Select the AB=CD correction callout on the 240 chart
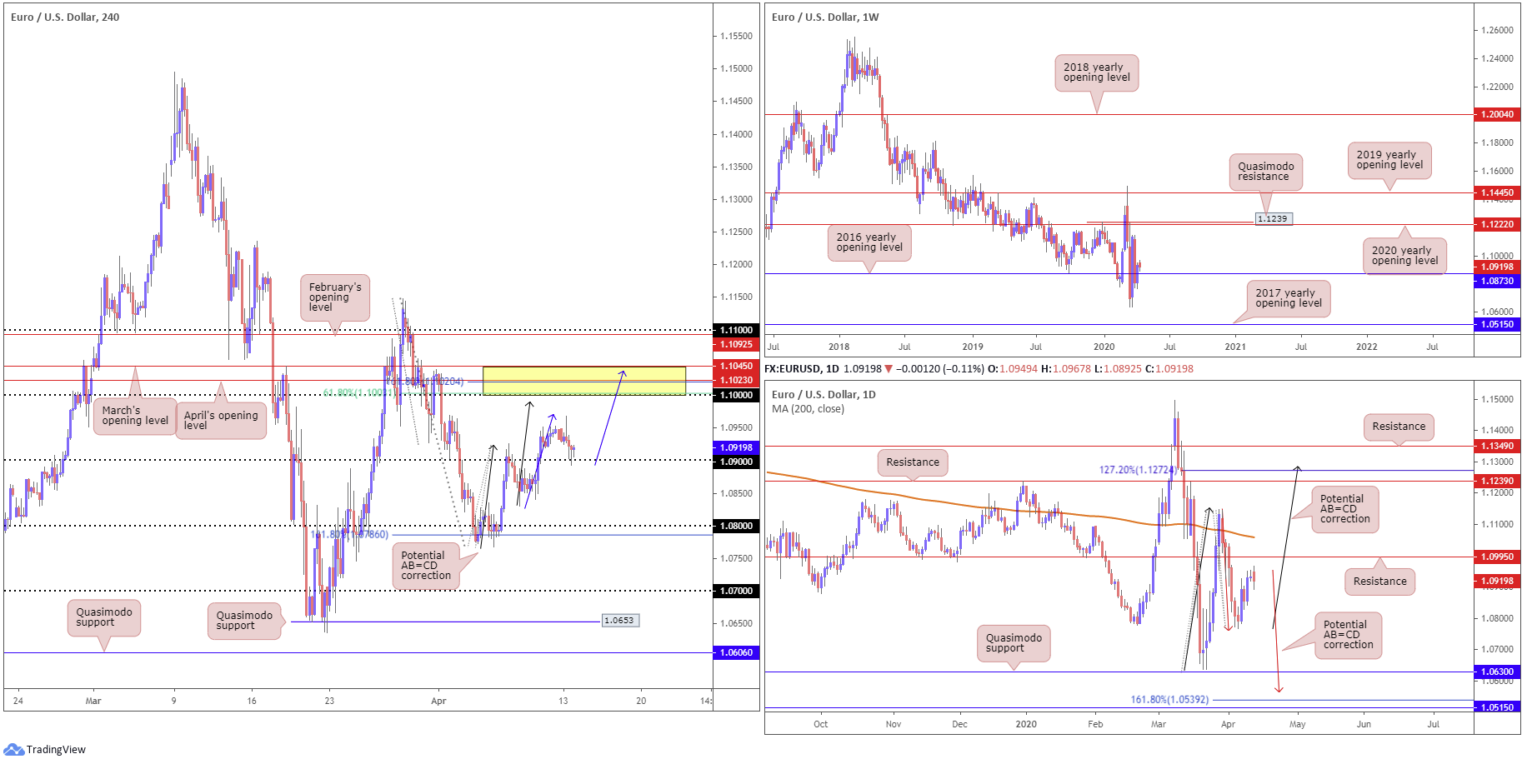This screenshot has width=1522, height=759. coord(426,566)
